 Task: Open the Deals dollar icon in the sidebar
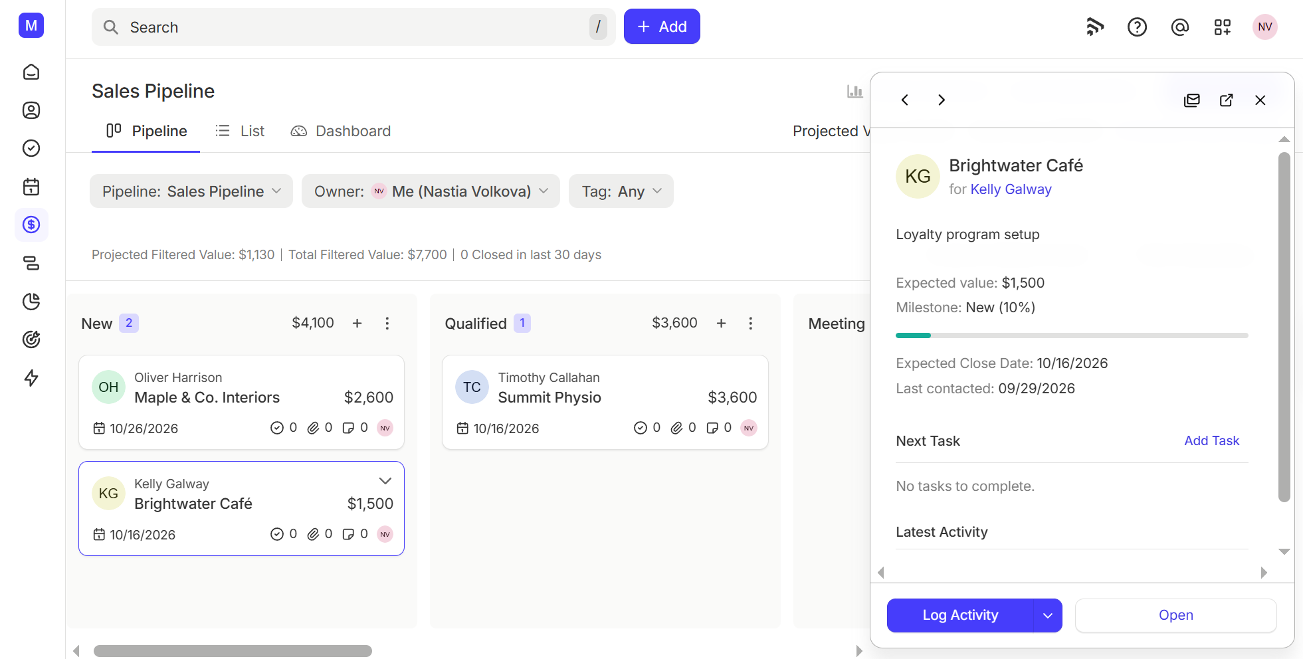click(31, 225)
